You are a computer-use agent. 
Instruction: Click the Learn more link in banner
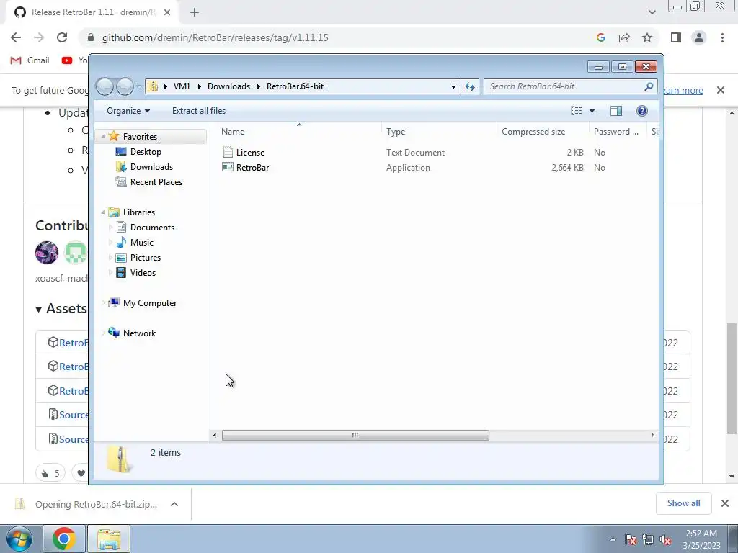click(683, 90)
